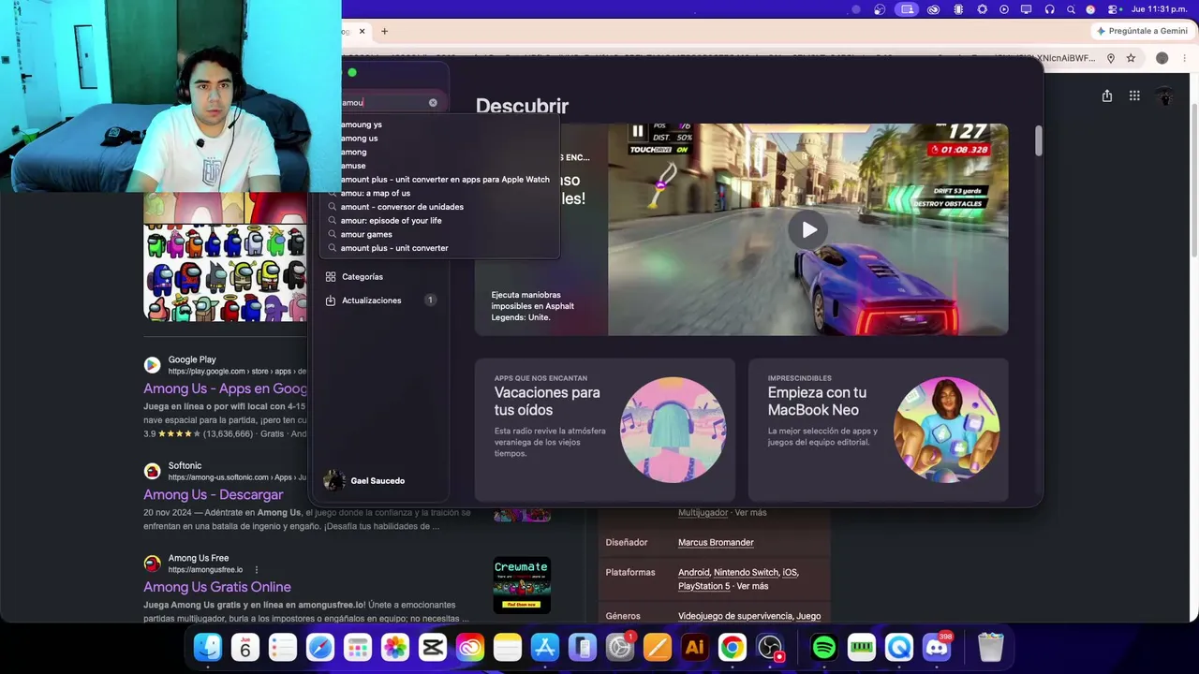Open Google apps grid launcher

click(1134, 95)
